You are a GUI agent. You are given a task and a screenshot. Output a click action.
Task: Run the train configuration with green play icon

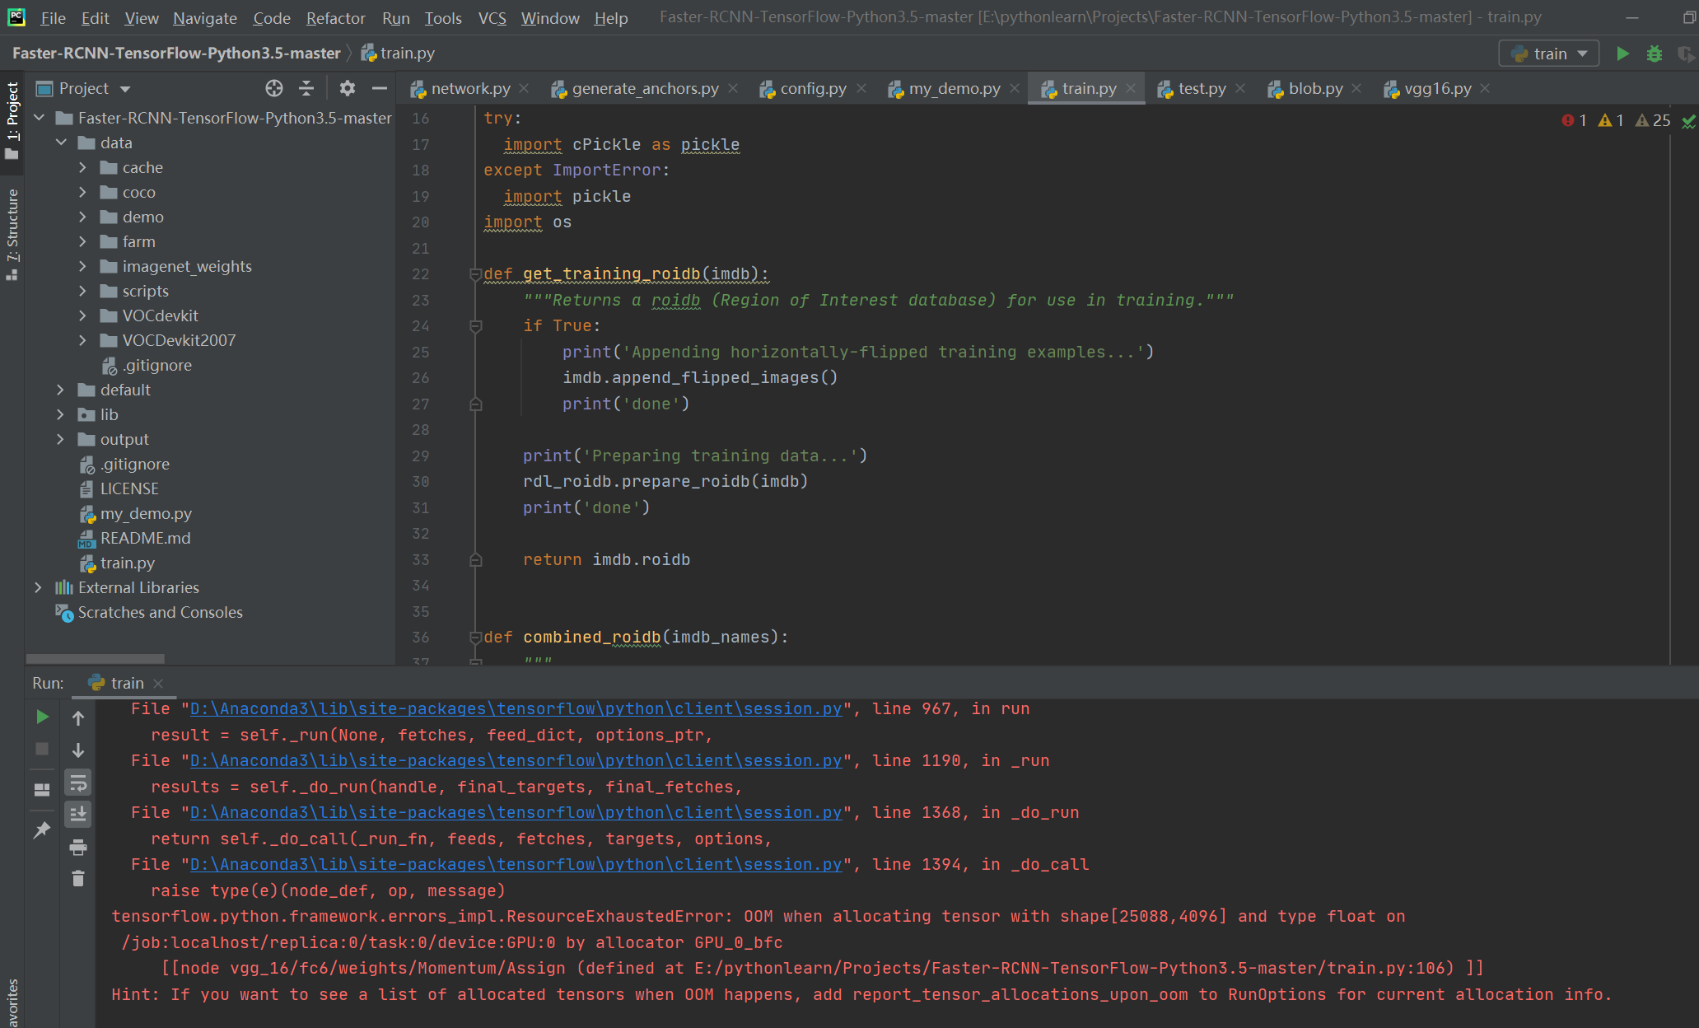pos(1622,54)
